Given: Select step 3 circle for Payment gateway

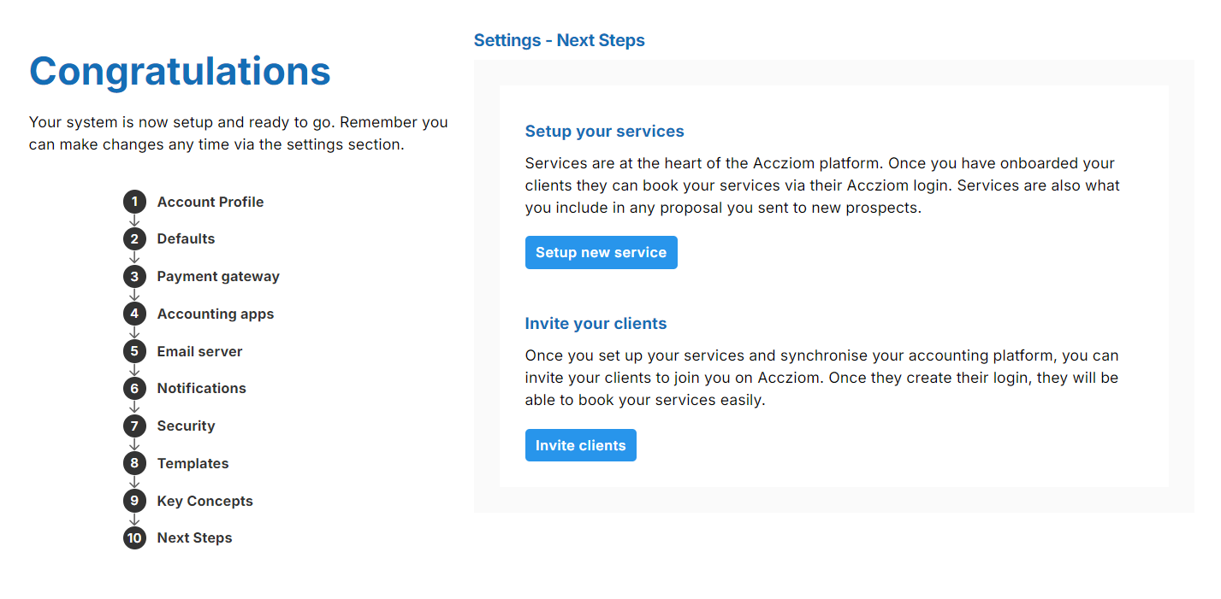Looking at the screenshot, I should (x=134, y=277).
